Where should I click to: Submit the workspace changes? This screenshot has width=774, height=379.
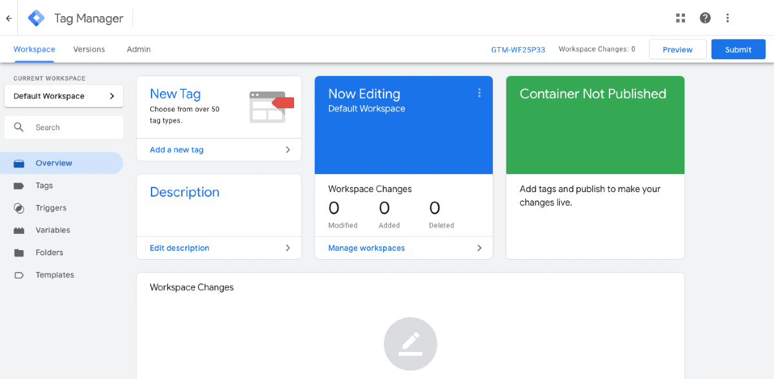point(738,49)
